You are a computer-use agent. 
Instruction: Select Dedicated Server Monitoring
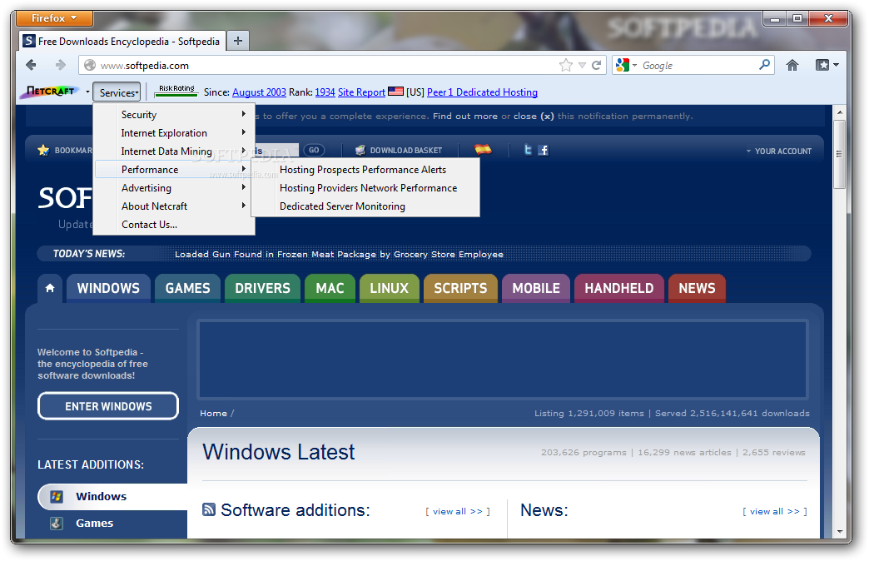click(365, 206)
